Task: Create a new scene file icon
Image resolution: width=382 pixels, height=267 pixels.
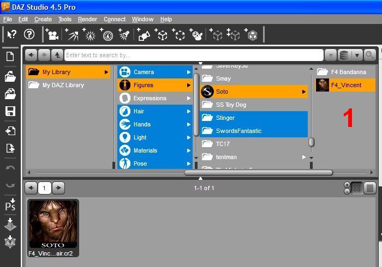Action: [10, 57]
